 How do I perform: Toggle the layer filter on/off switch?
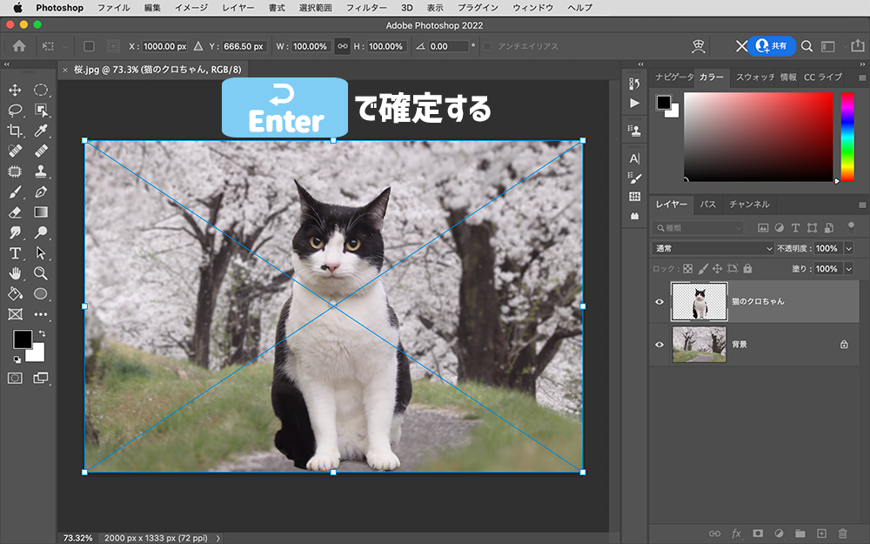point(851,226)
